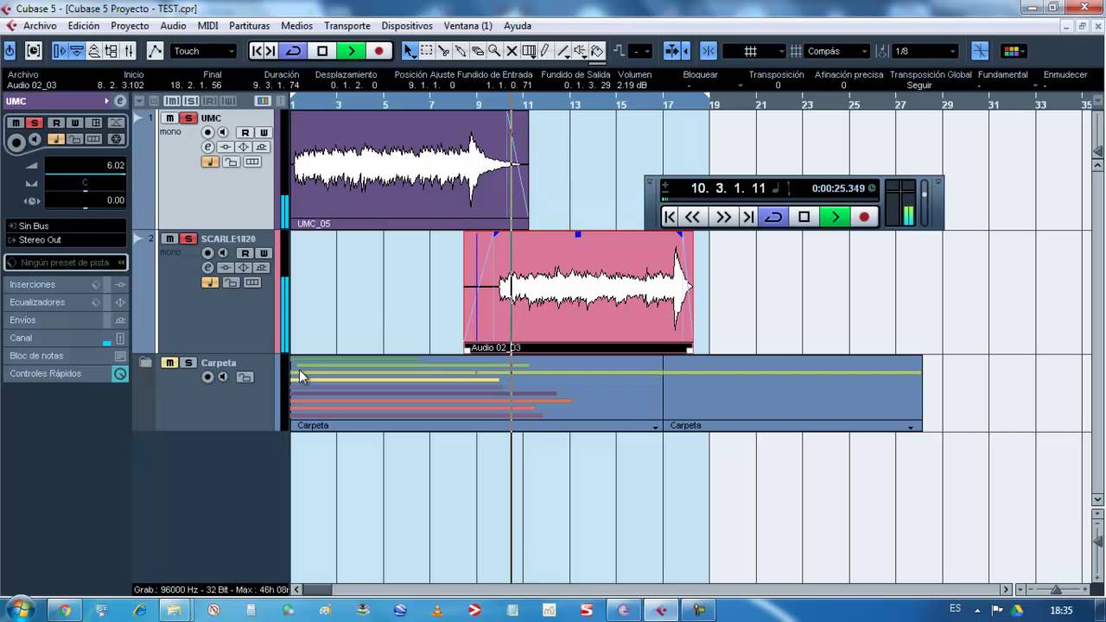Screen dimensions: 1106x622
Task: Open the MIDI menu
Action: point(207,26)
